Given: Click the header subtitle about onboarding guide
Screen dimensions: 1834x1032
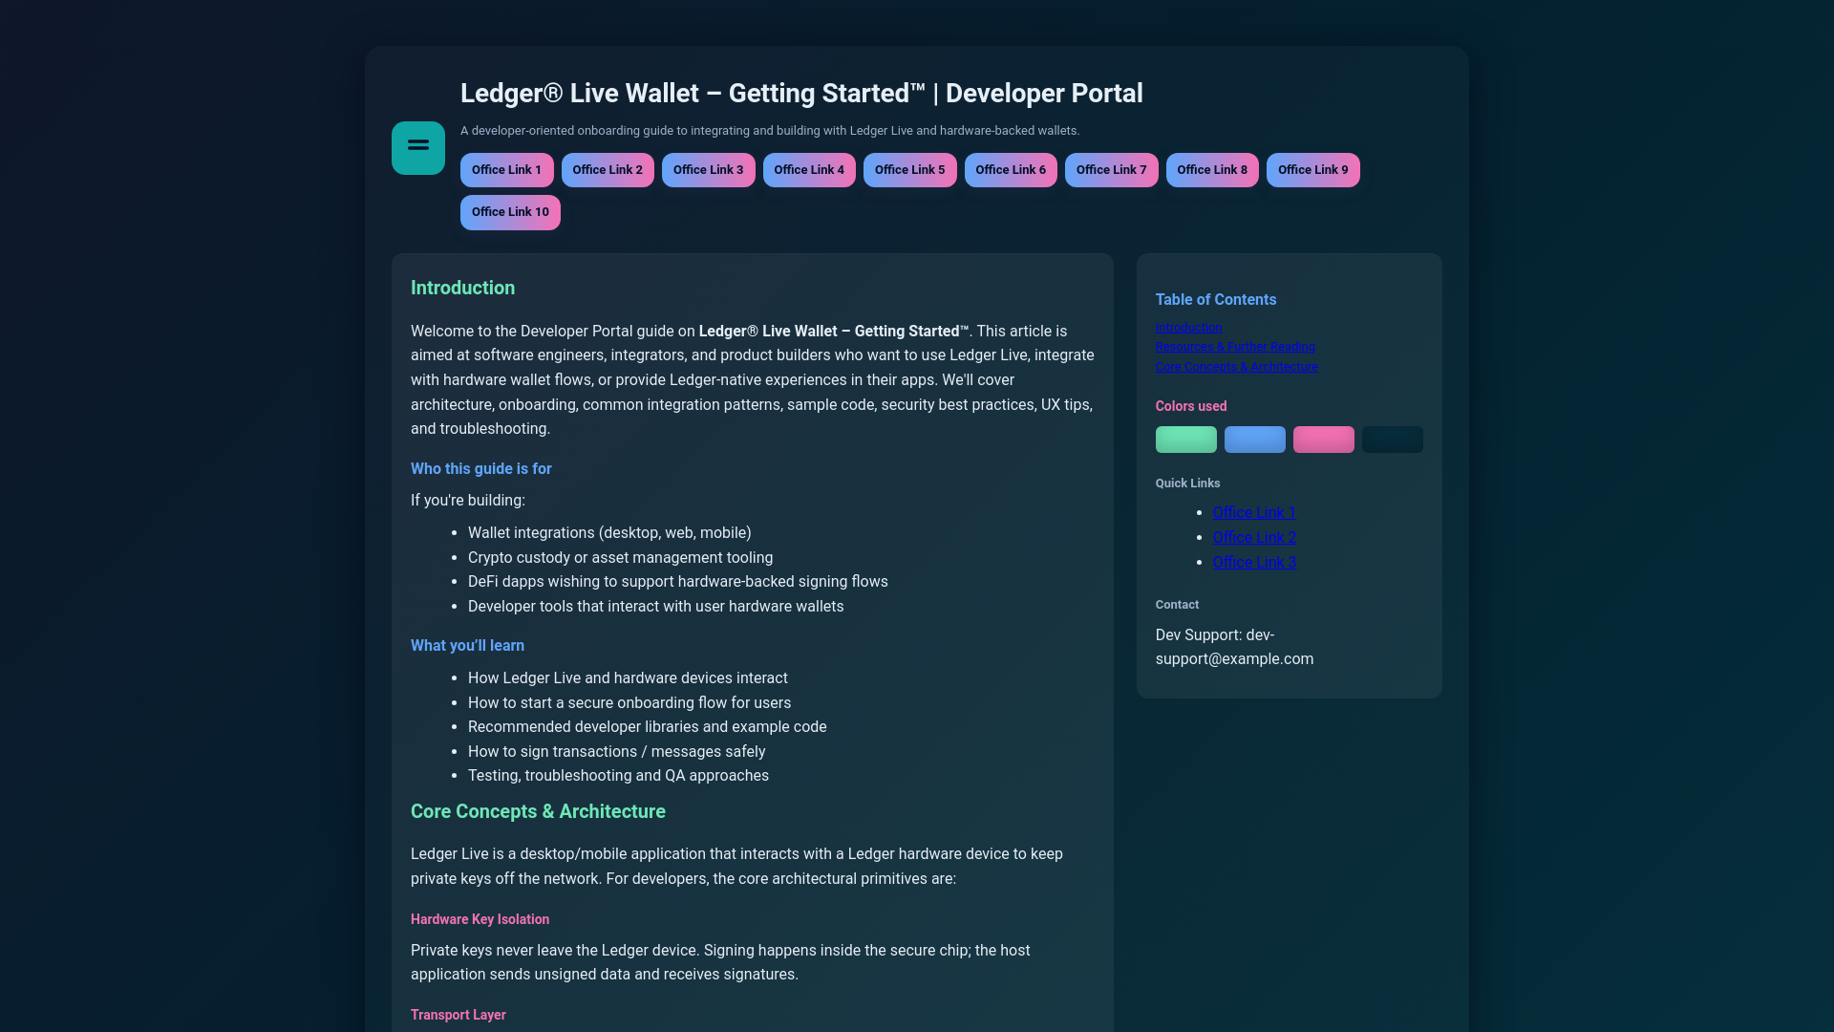Looking at the screenshot, I should click(x=770, y=131).
